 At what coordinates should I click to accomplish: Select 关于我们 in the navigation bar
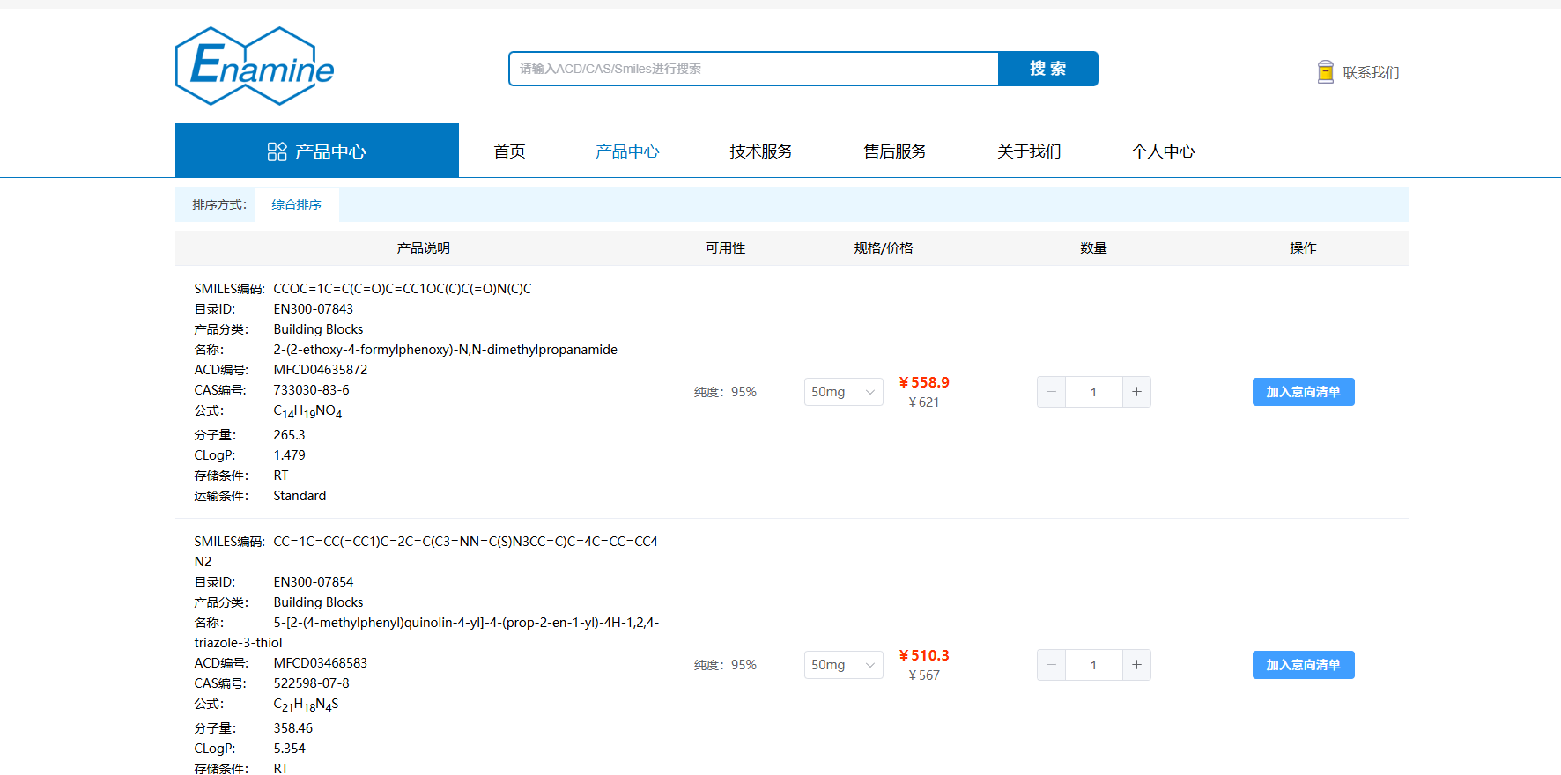point(1029,151)
